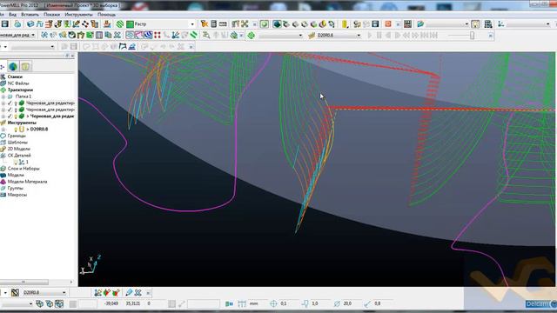Click the XYZ axis triad in the viewport

tap(91, 264)
